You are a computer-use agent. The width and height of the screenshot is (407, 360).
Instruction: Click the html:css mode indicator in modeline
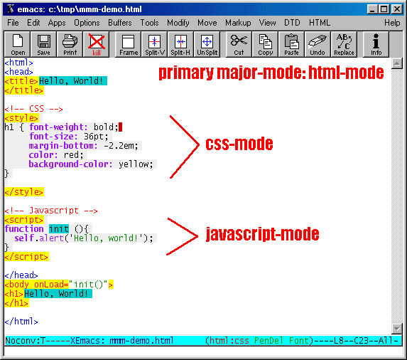pyautogui.click(x=229, y=341)
